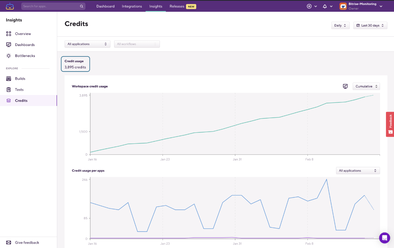Open the notifications bell icon
394x248 pixels.
pyautogui.click(x=325, y=6)
